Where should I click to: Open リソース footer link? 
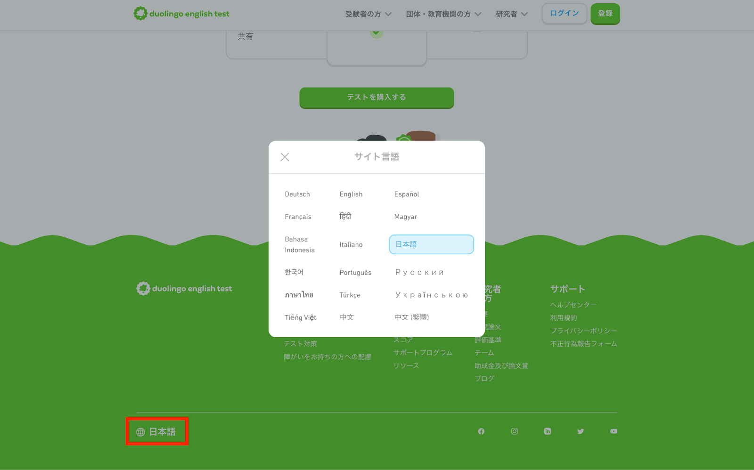pos(406,365)
